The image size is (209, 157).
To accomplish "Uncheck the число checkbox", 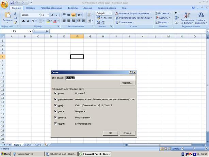I will pyautogui.click(x=55, y=93).
